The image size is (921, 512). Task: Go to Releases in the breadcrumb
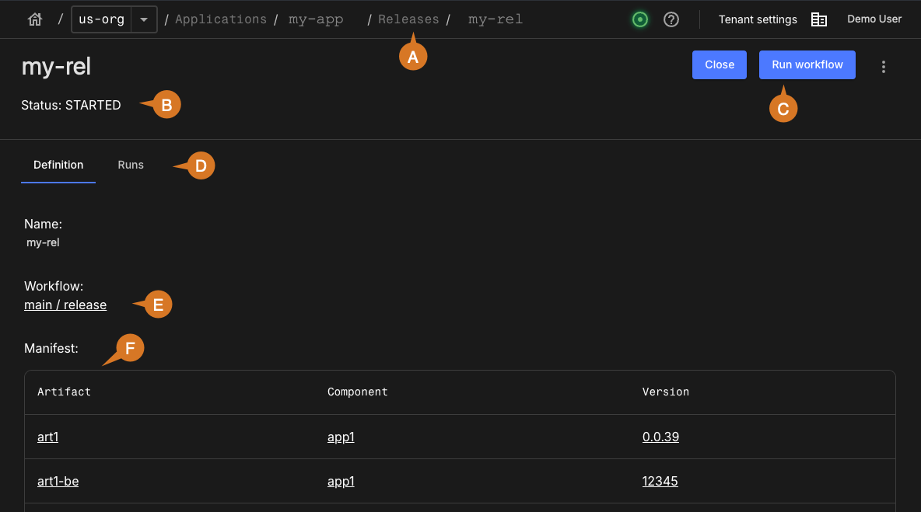408,19
